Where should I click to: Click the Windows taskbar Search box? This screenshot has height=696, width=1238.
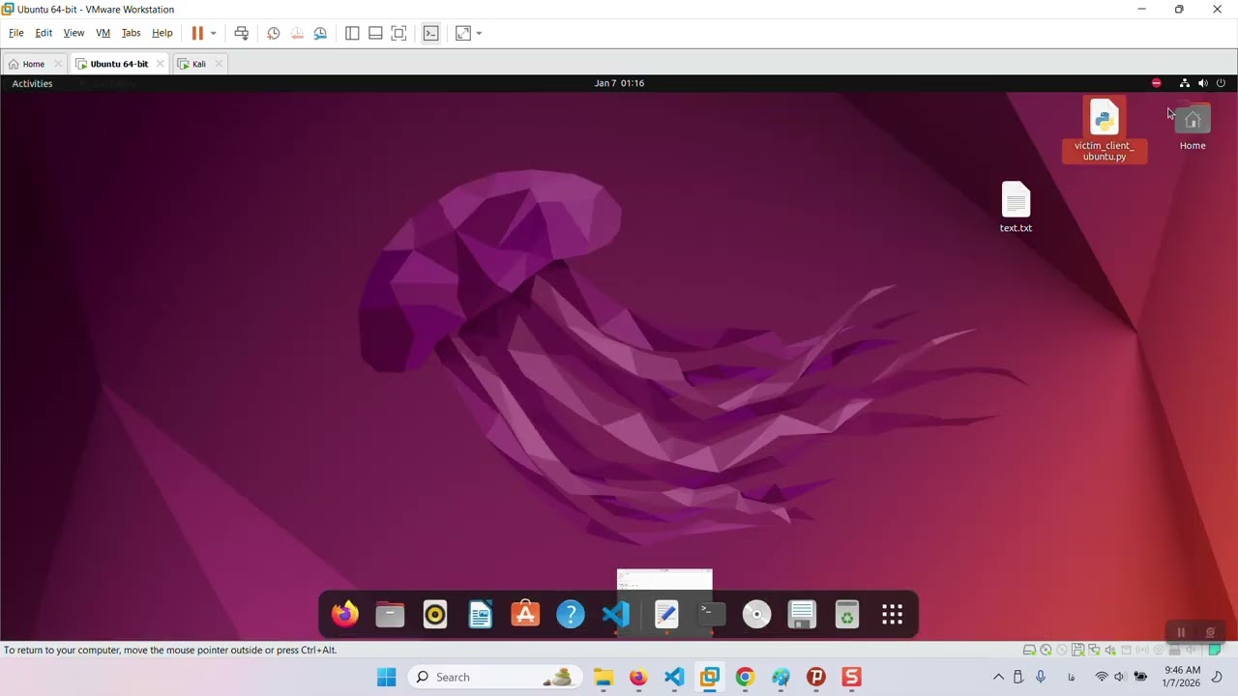tap(495, 677)
